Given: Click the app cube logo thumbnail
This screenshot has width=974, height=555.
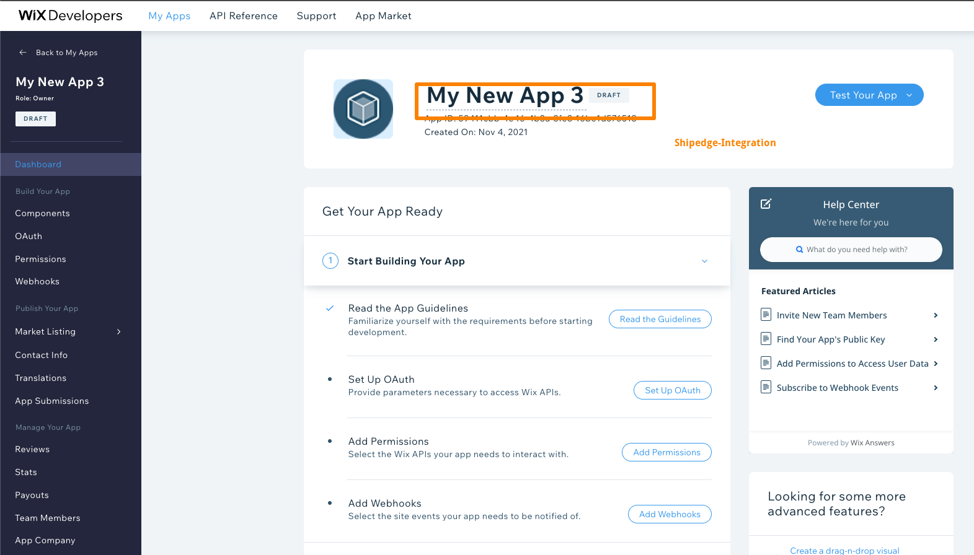Looking at the screenshot, I should (x=363, y=109).
